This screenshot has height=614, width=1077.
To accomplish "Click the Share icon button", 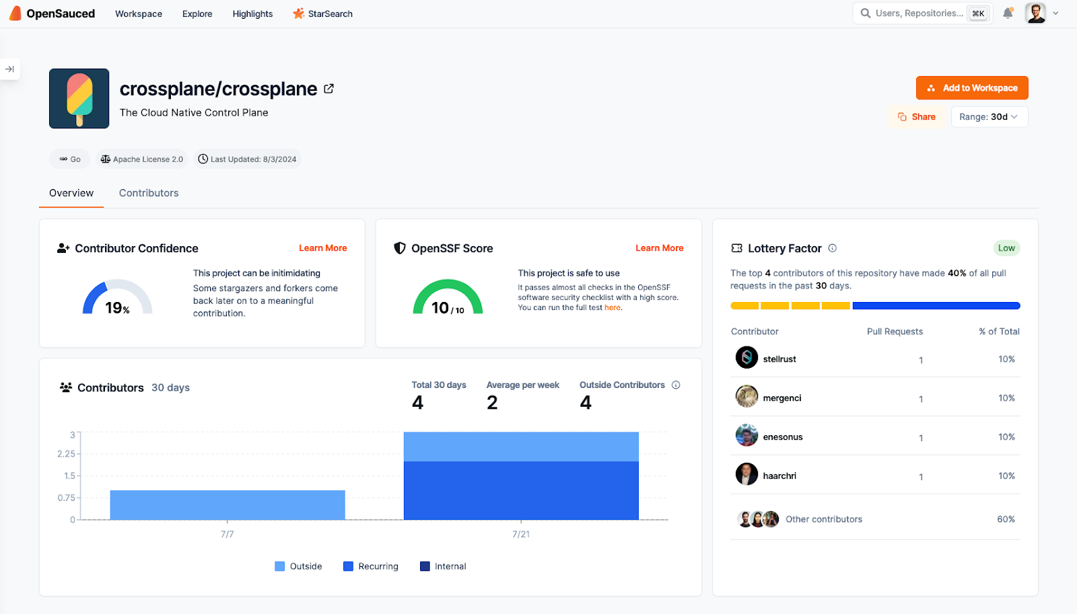I will [902, 116].
